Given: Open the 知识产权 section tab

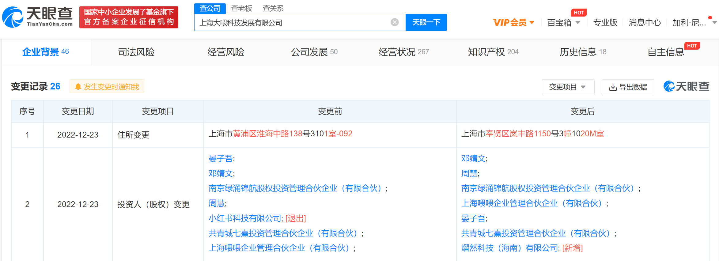Looking at the screenshot, I should [493, 52].
